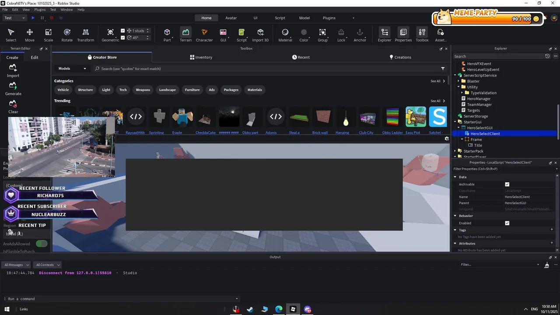Toggle the 45° rotation snapping checkbox
The height and width of the screenshot is (315, 560).
pos(123,38)
